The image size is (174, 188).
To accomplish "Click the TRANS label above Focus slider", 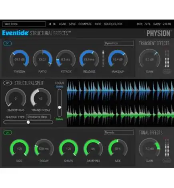I will [60, 87].
